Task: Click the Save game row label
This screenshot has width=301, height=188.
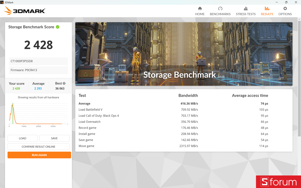Action: tap(86, 140)
